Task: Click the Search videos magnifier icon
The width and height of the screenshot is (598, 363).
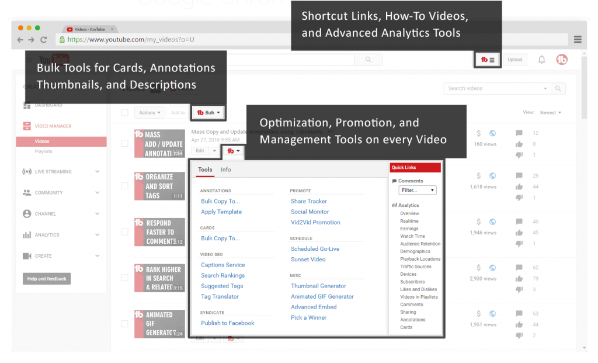Action: click(x=558, y=88)
